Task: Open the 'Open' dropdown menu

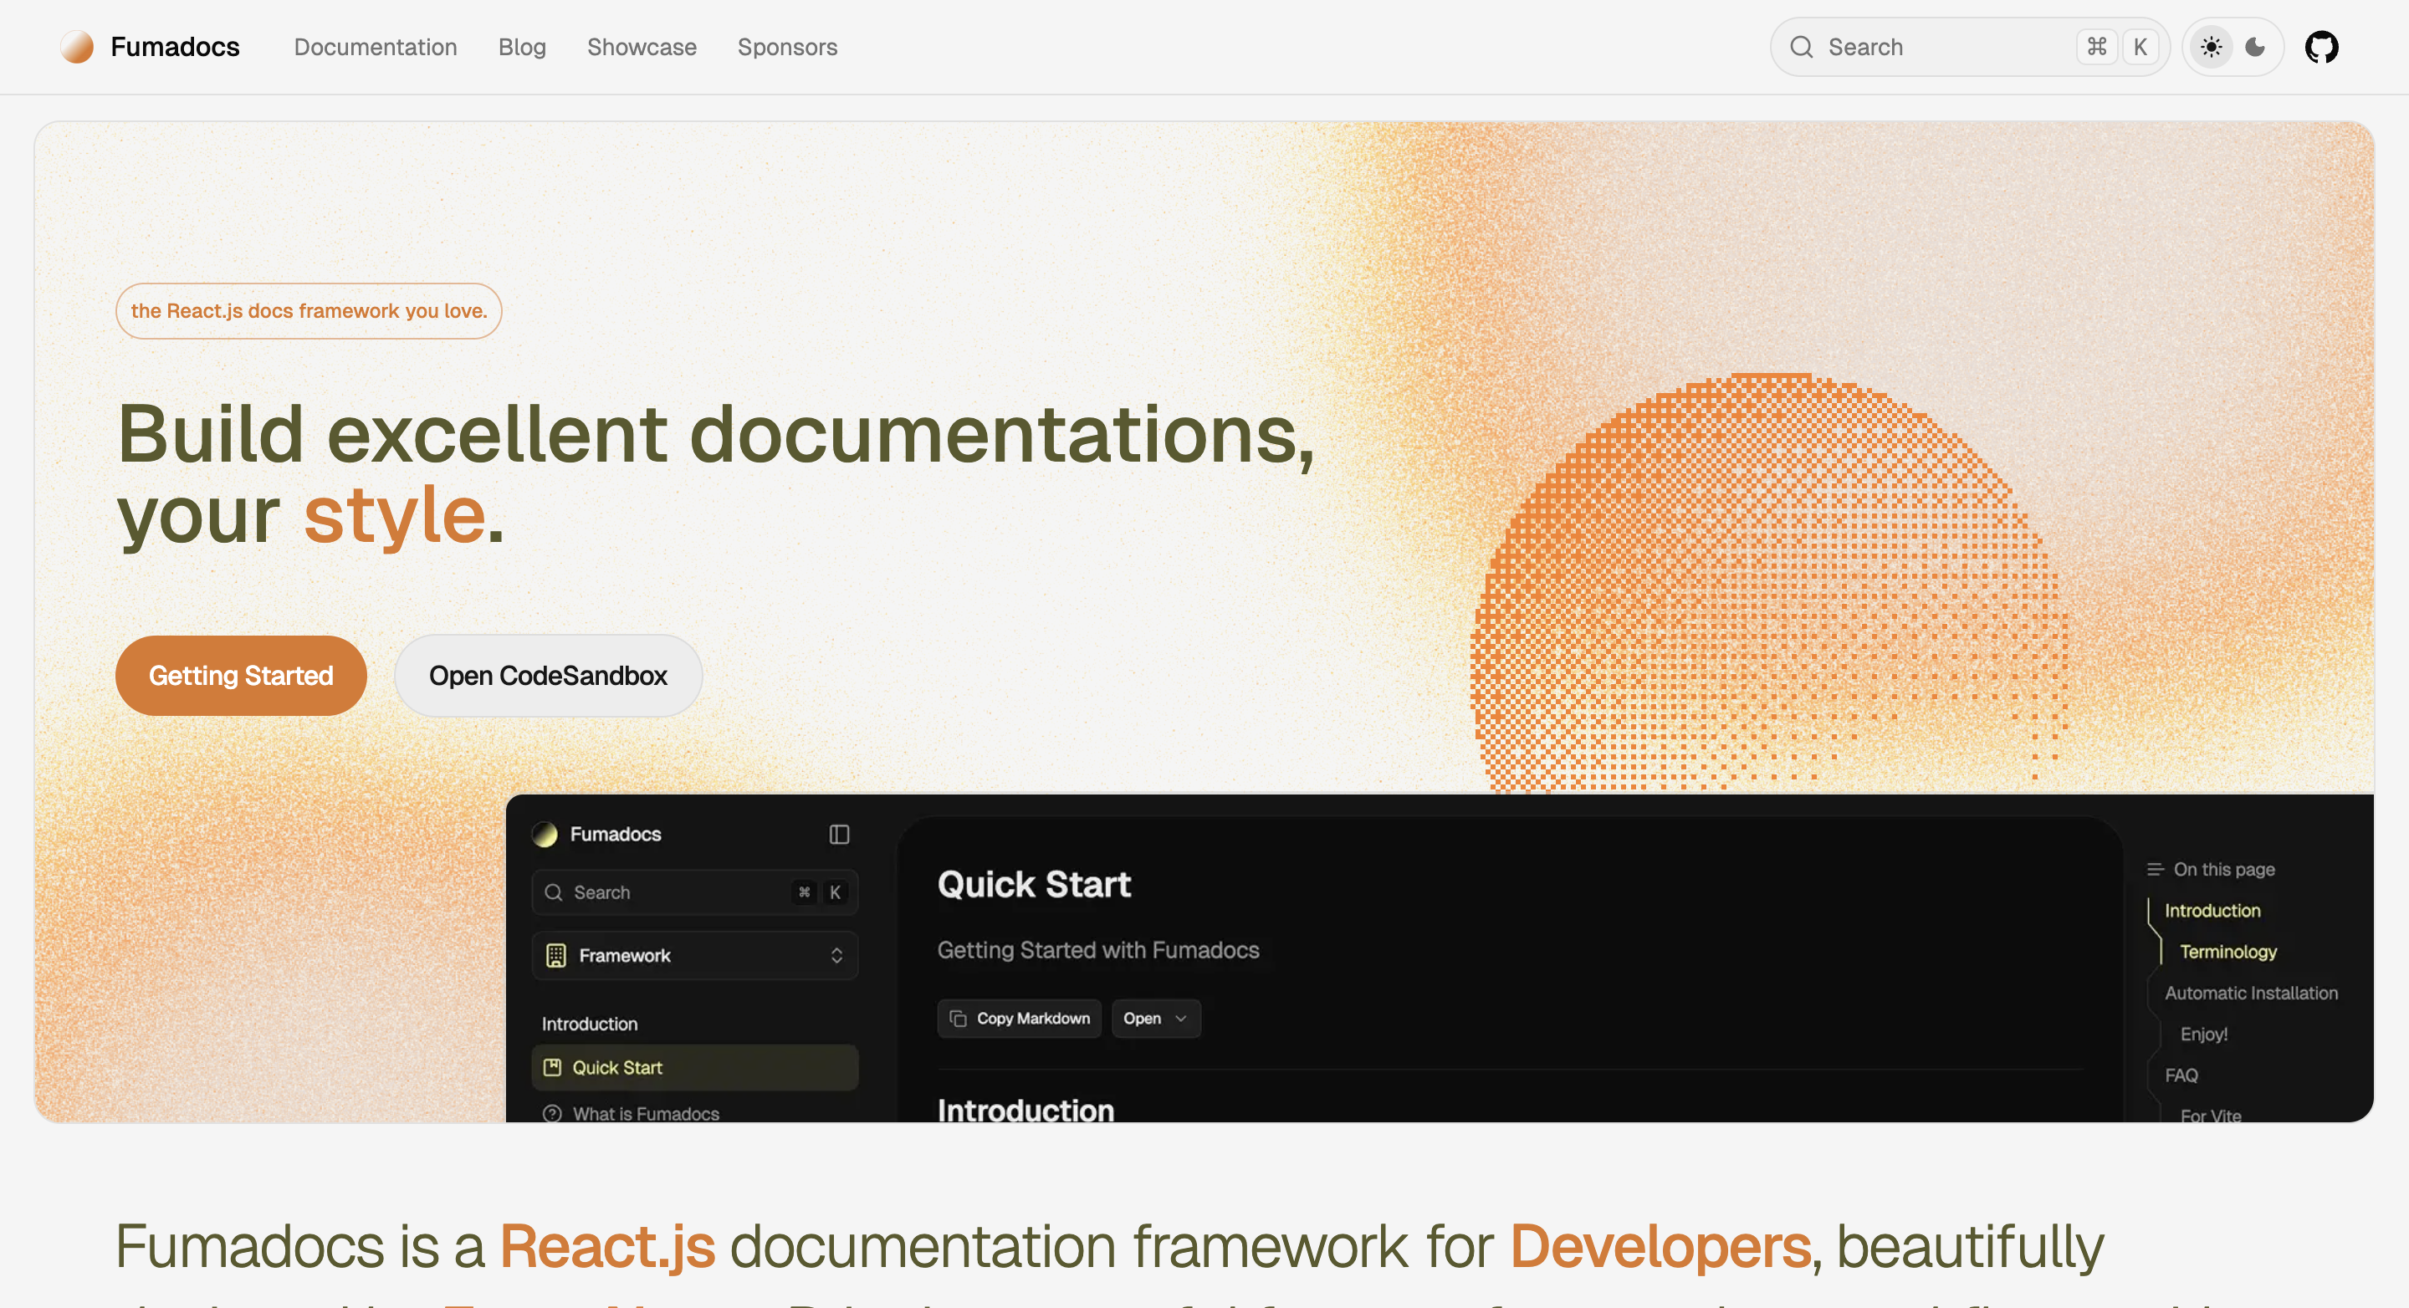Action: 1155,1018
